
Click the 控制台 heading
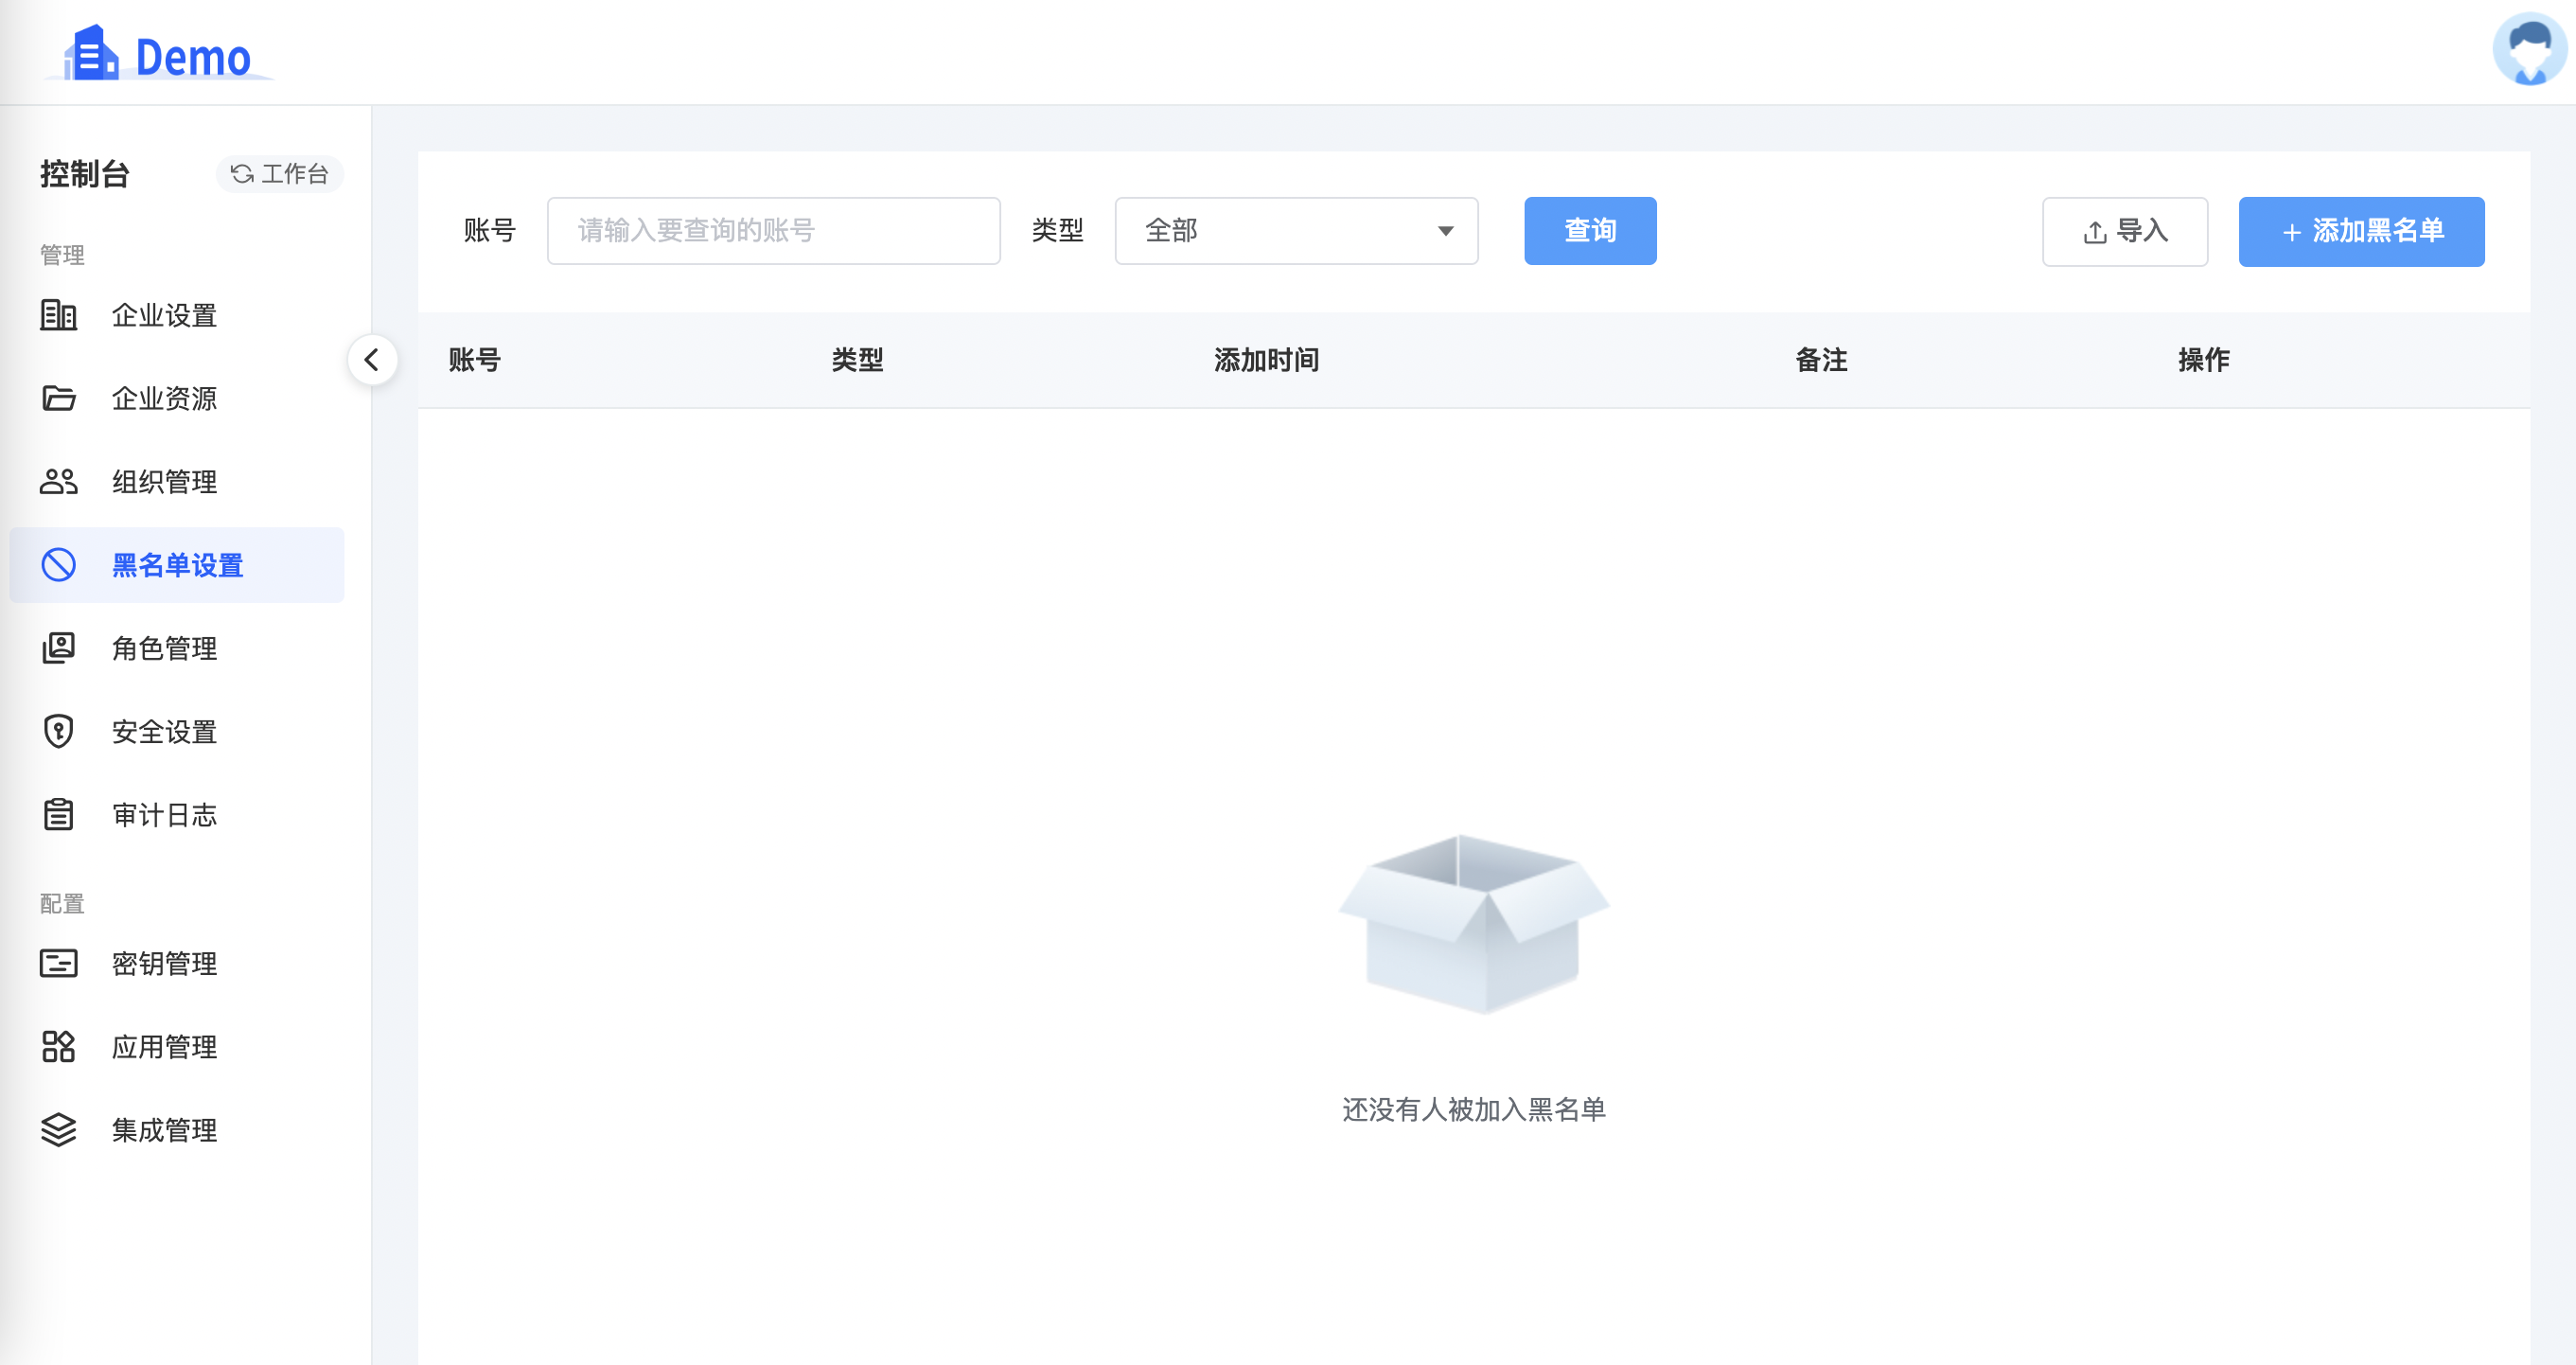[x=85, y=174]
